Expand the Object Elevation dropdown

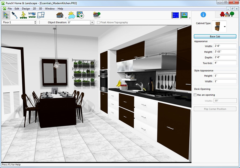(x=92, y=22)
